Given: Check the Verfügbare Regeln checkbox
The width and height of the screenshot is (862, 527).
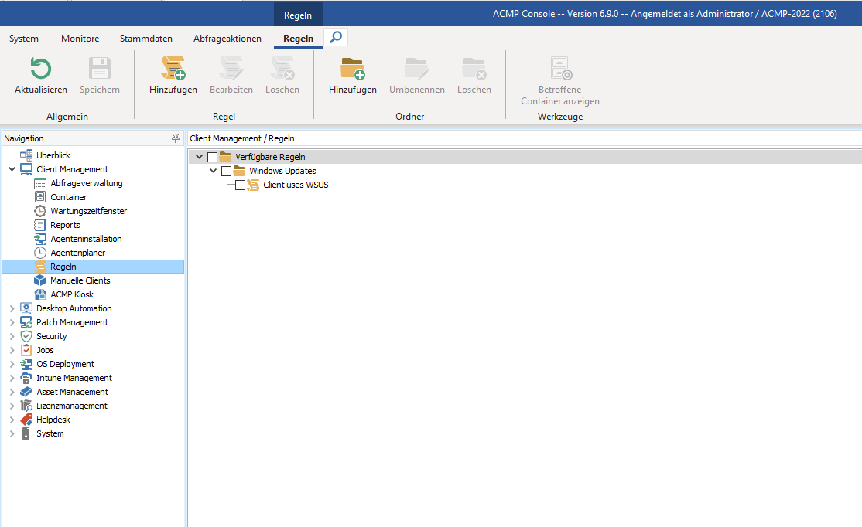Looking at the screenshot, I should point(213,157).
